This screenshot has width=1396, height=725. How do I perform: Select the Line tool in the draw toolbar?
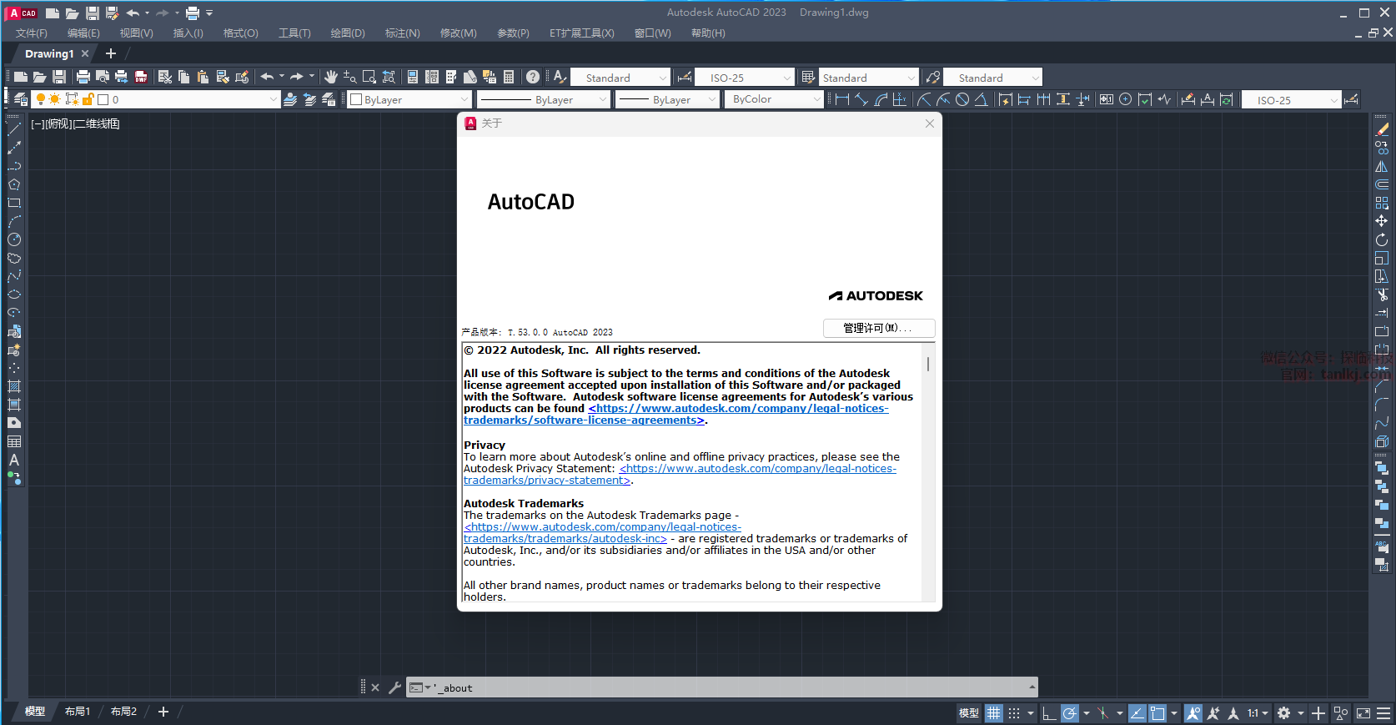coord(14,129)
